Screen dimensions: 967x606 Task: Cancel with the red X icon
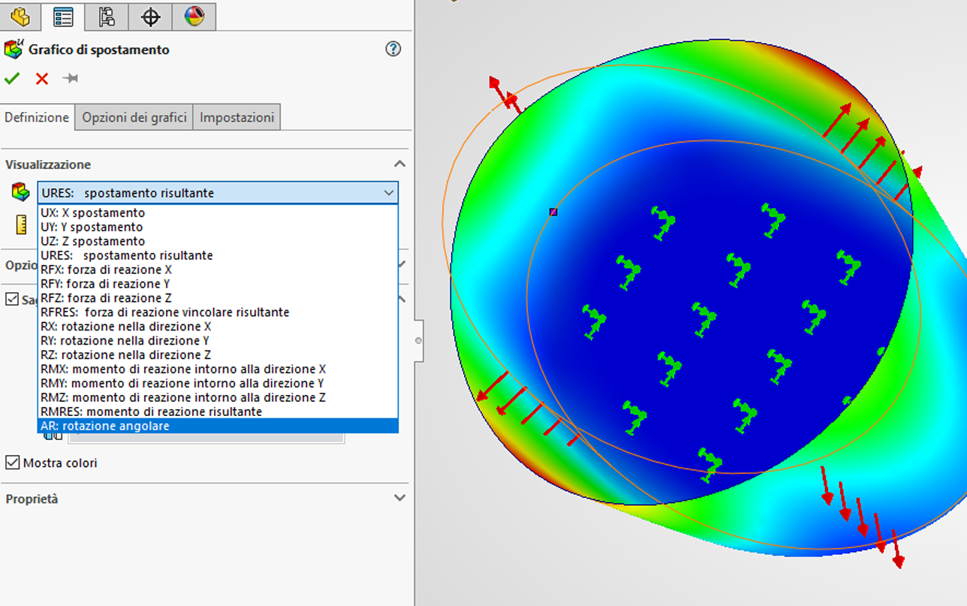click(x=42, y=79)
